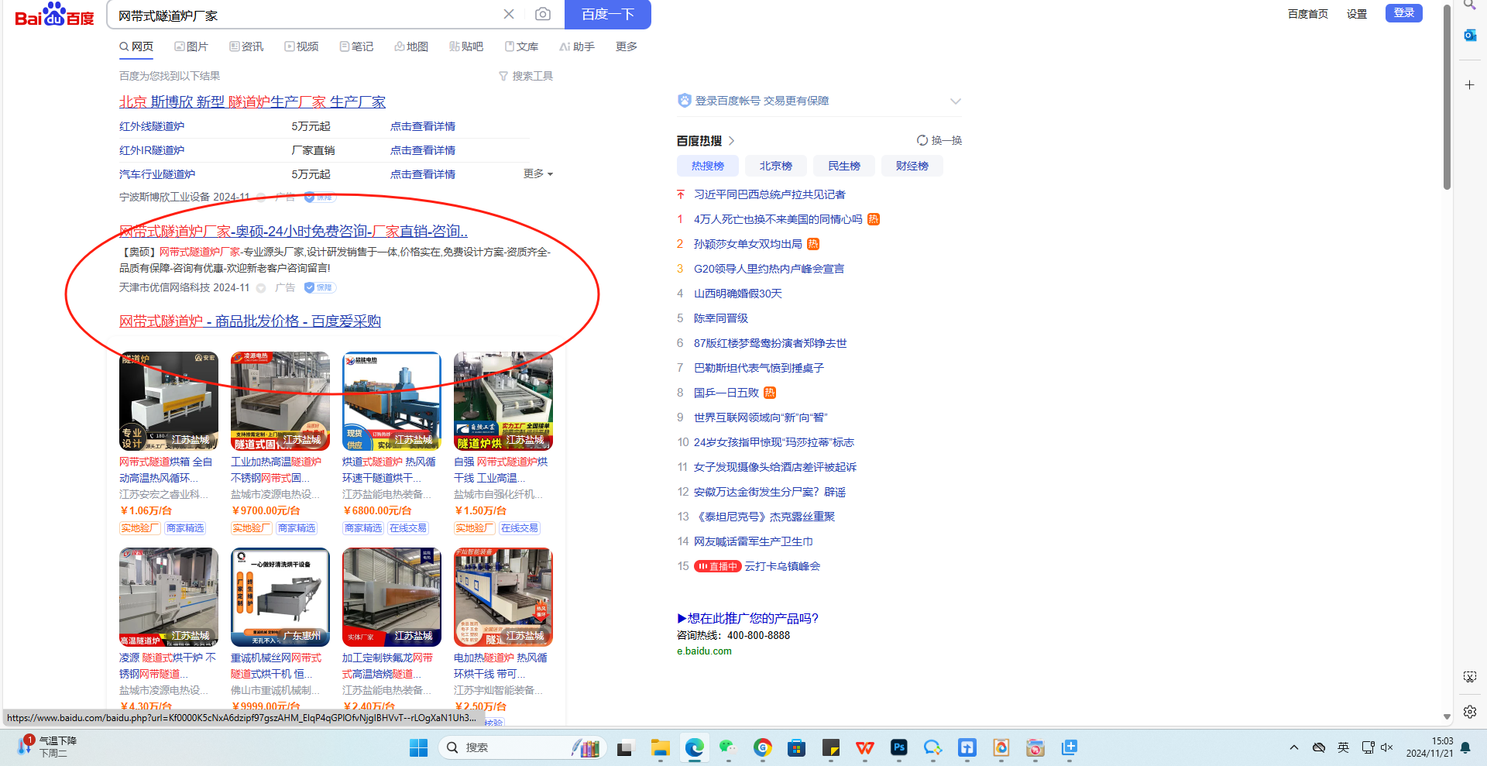
Task: Select the 北京榜 hot search tab
Action: pyautogui.click(x=776, y=166)
